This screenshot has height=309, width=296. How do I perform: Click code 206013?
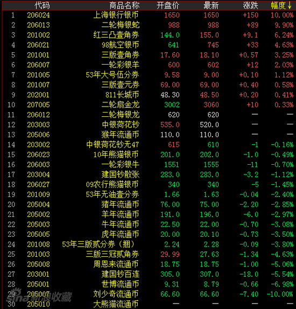(x=38, y=25)
